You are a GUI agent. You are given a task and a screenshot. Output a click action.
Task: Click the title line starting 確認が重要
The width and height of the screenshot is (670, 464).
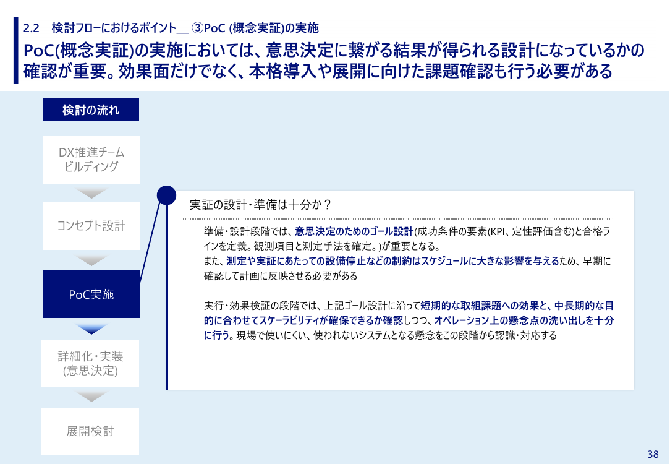click(318, 71)
